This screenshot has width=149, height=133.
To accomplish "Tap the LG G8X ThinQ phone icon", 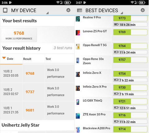I will tap(78, 102).
